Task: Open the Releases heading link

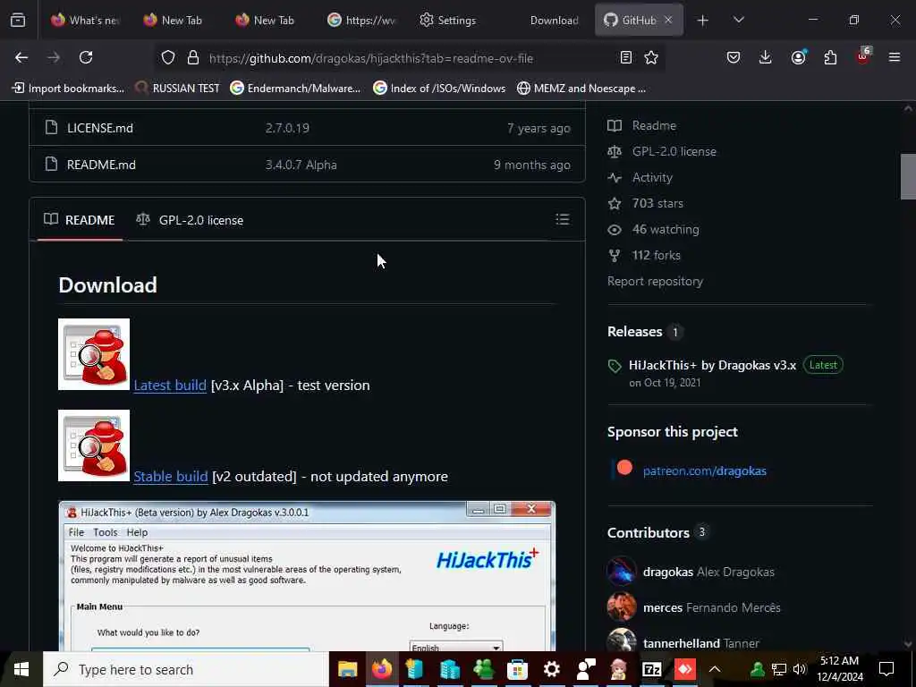Action: click(634, 331)
